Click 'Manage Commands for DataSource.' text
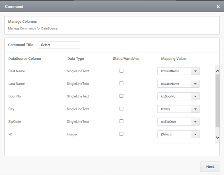The image size is (224, 175). coord(33,28)
